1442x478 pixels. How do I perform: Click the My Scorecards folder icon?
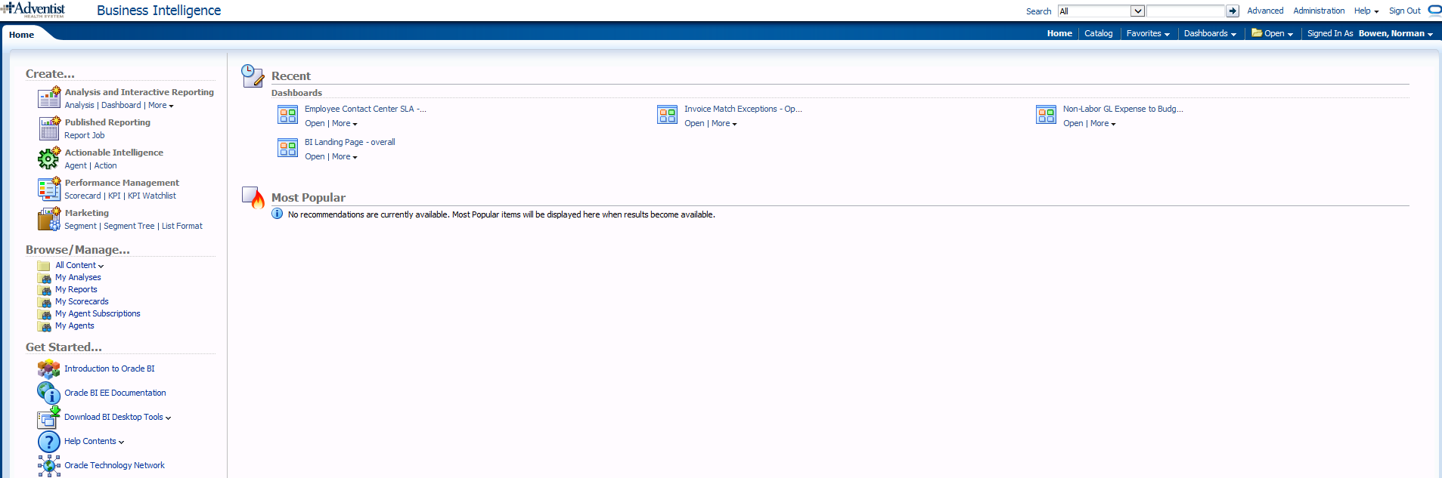pos(44,302)
